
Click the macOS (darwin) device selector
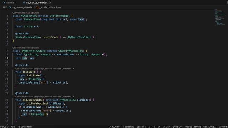[193, 127]
